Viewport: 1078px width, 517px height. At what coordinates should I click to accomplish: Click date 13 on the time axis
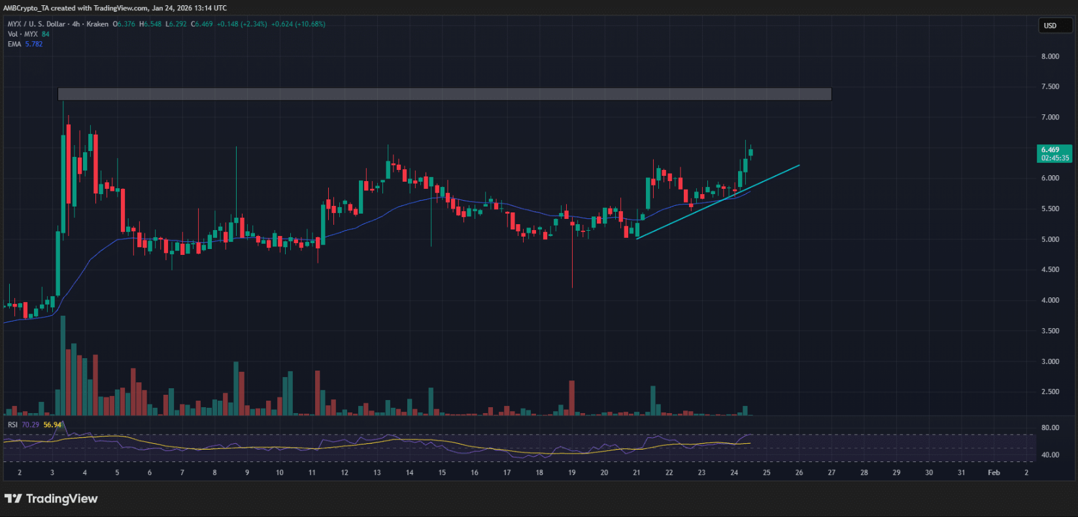[377, 473]
